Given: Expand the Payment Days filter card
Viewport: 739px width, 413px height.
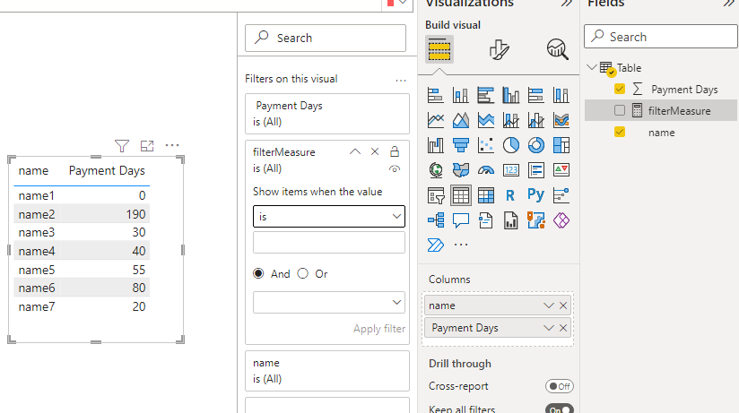Looking at the screenshot, I should 327,114.
